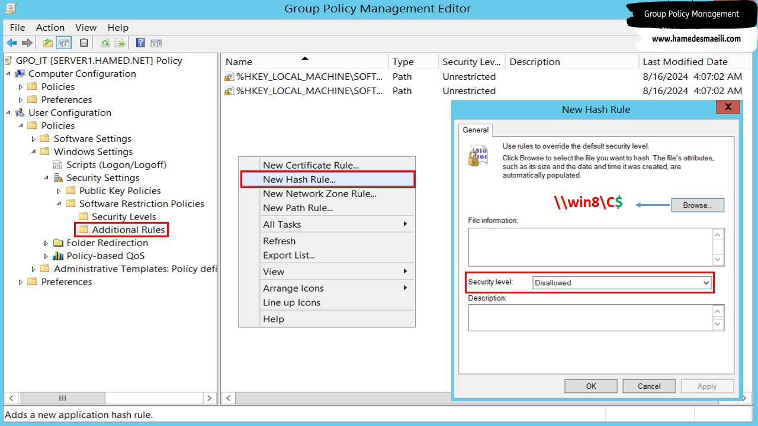Click right arrow of tree pane scrollbar
Screen dimensions: 758x426
(209, 398)
